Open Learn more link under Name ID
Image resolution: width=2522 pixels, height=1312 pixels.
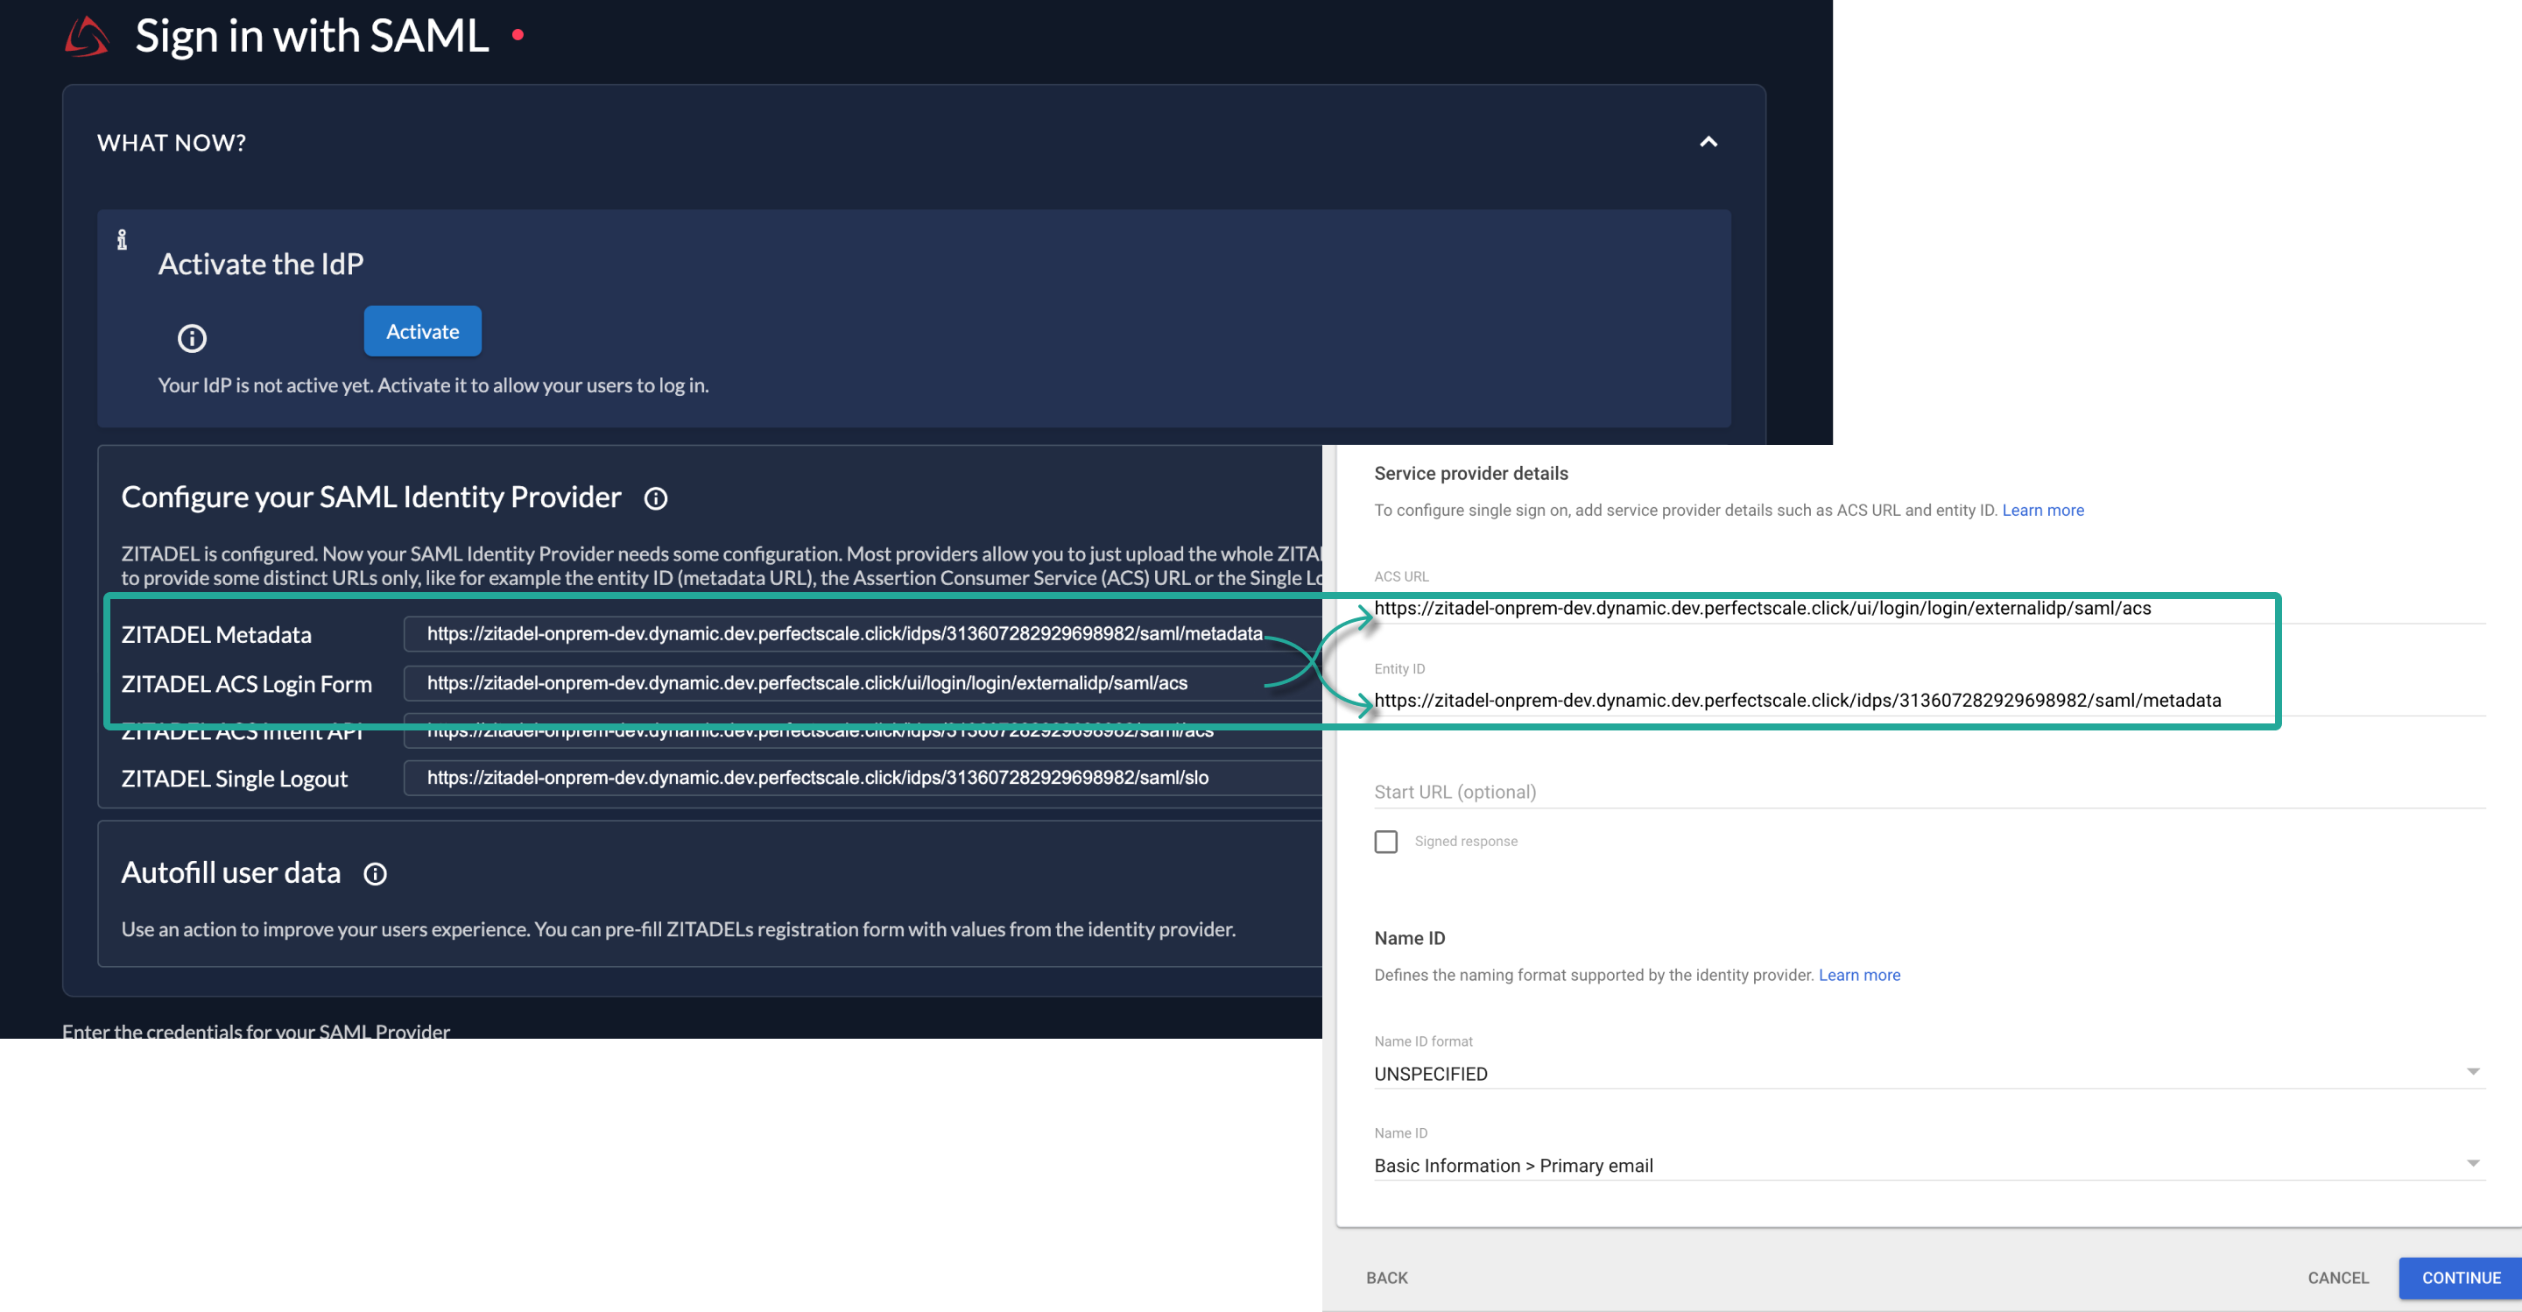[x=1858, y=975]
